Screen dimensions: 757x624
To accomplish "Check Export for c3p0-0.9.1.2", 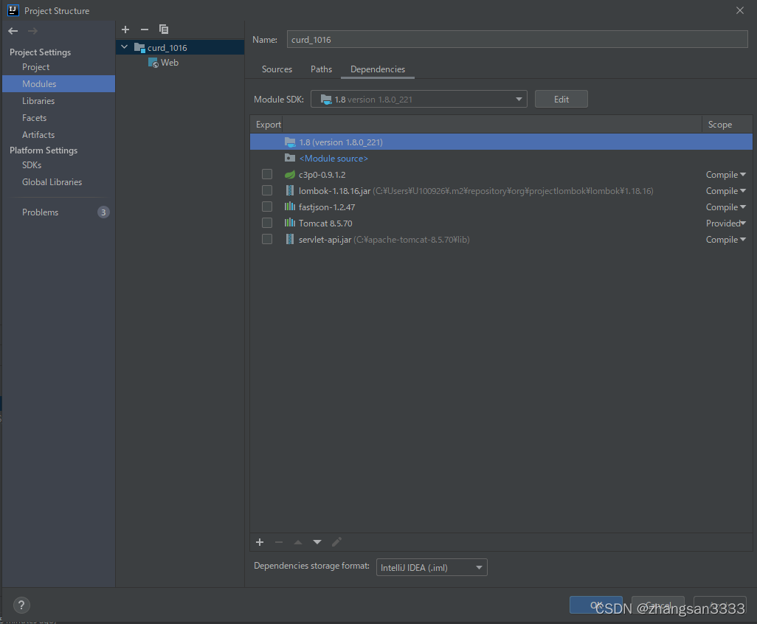I will coord(267,174).
